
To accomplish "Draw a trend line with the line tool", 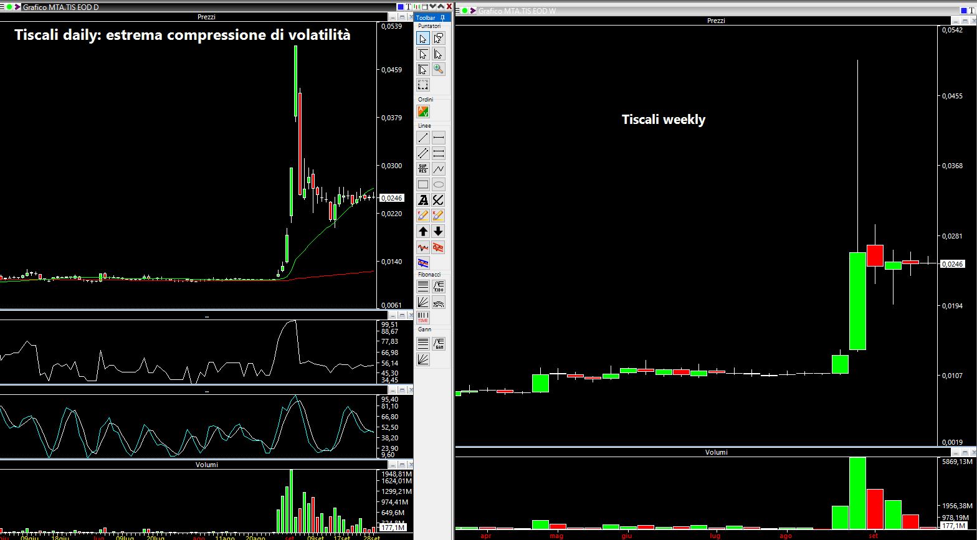I will coord(423,138).
